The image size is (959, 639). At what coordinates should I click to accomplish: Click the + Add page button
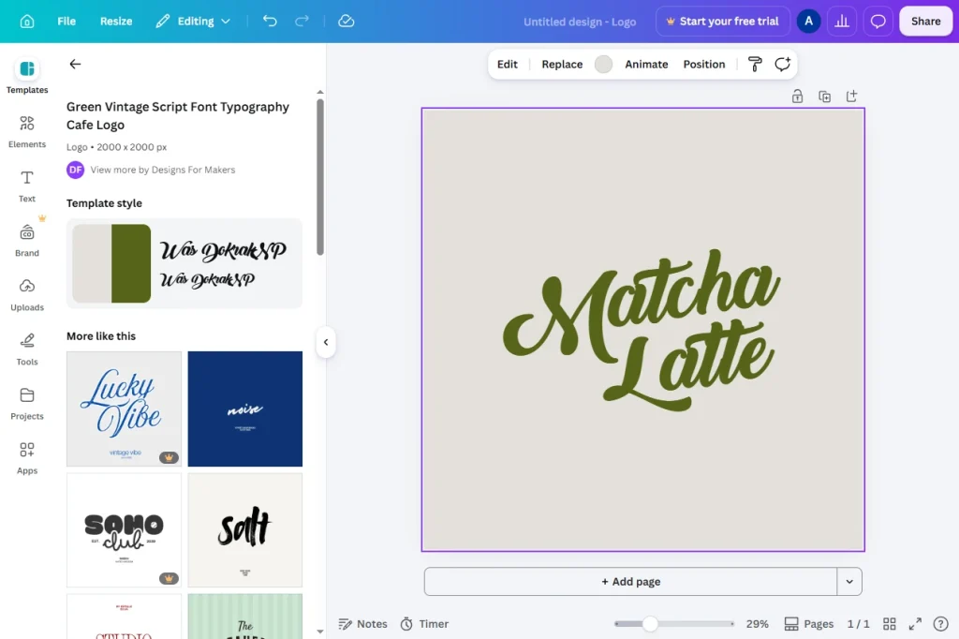coord(630,582)
